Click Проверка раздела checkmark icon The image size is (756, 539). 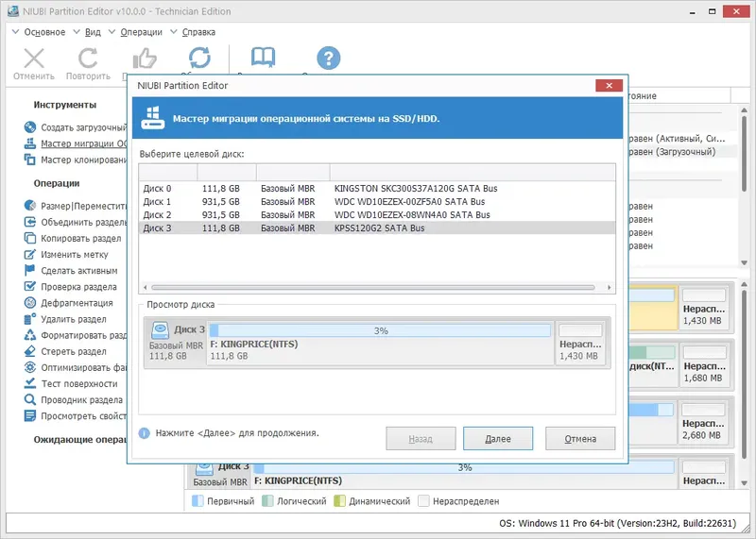click(x=30, y=287)
